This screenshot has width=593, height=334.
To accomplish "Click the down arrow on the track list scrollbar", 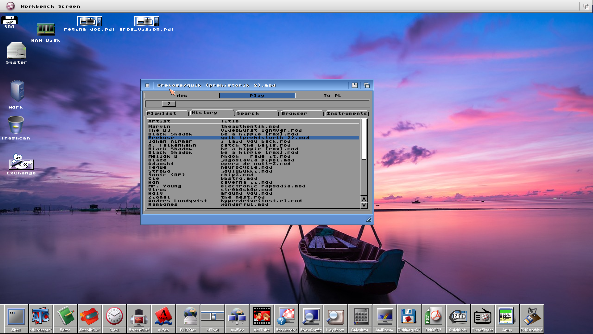I will (x=364, y=204).
